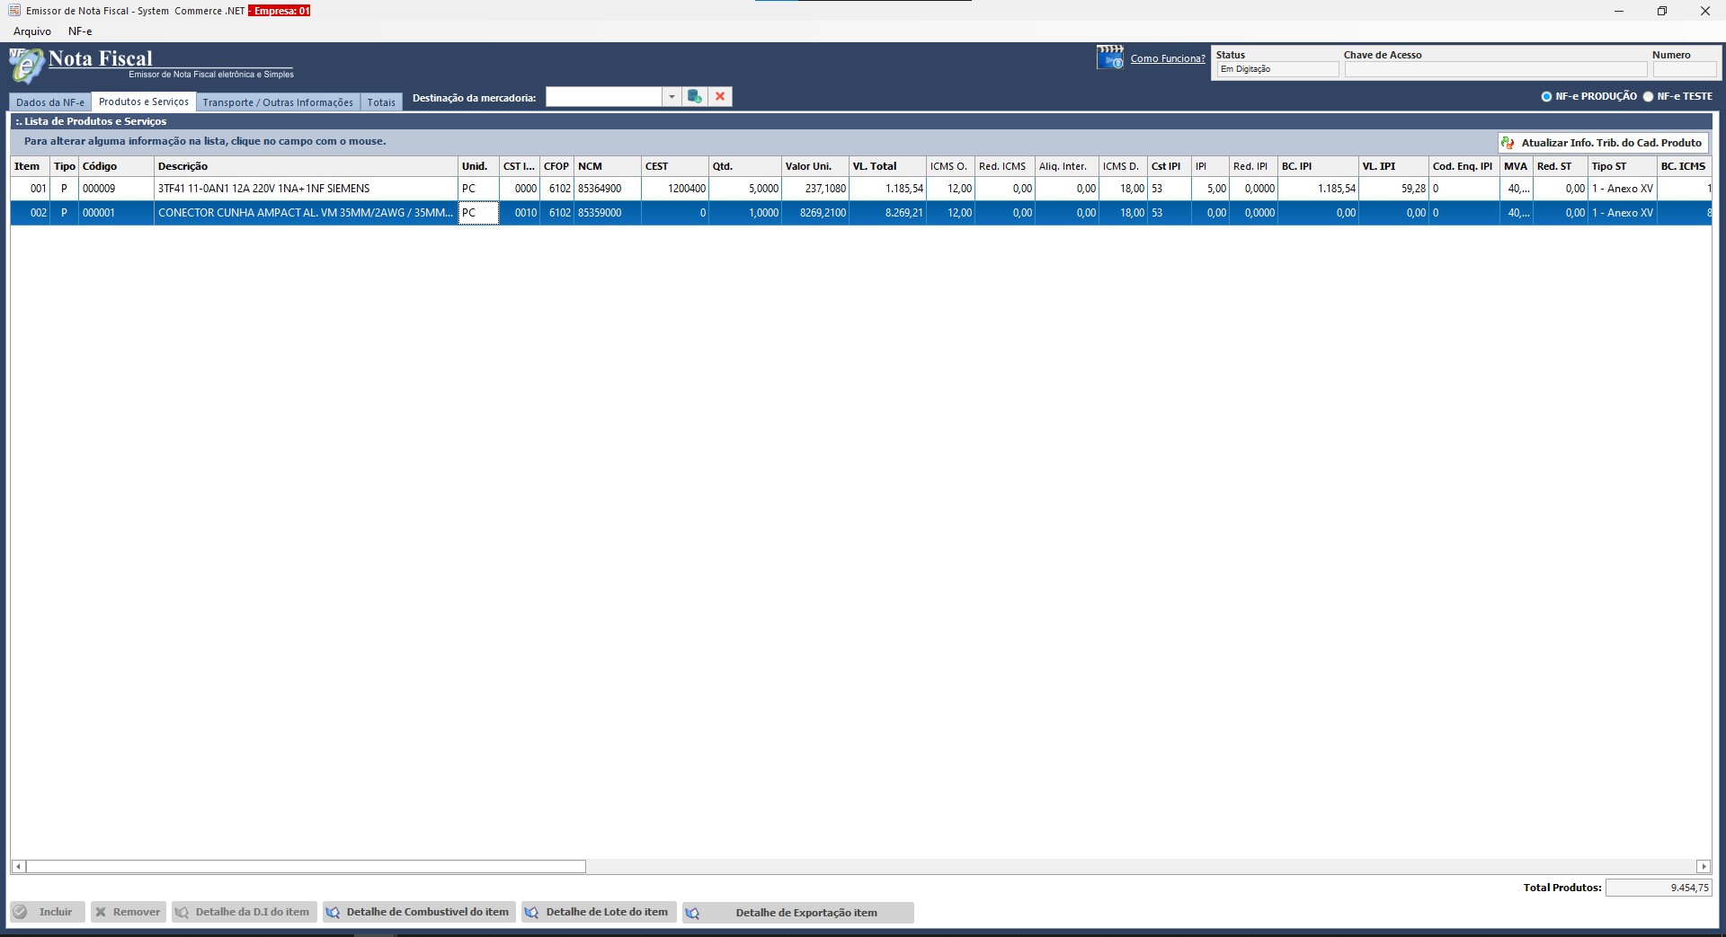
Task: Click the Como Funciona video help icon
Action: click(1109, 57)
